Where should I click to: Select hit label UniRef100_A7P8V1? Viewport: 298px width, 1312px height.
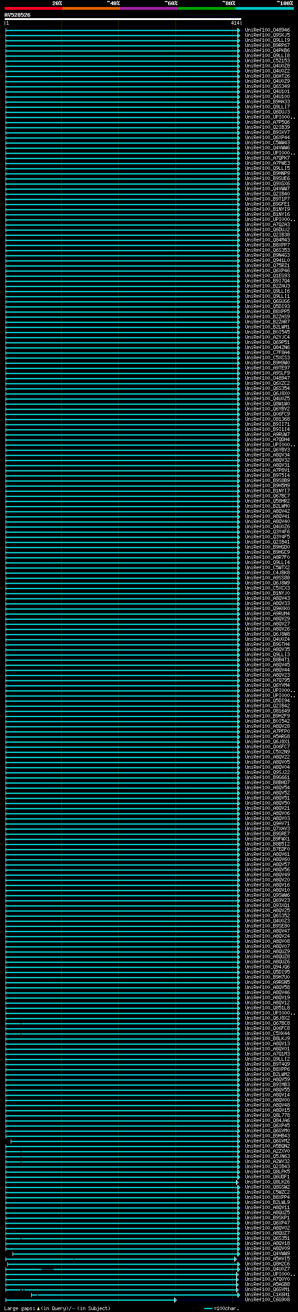[x=267, y=470]
